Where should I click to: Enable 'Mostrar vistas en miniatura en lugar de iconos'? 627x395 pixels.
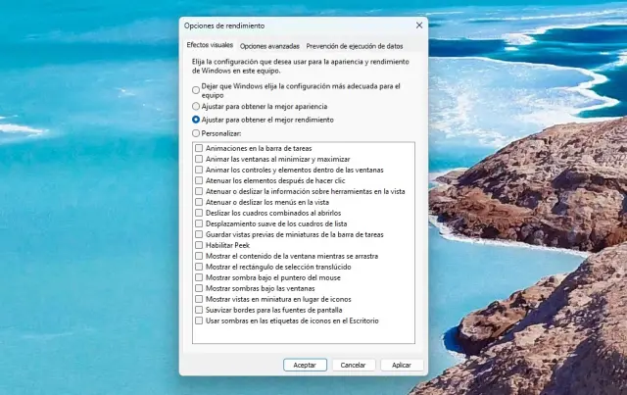200,299
